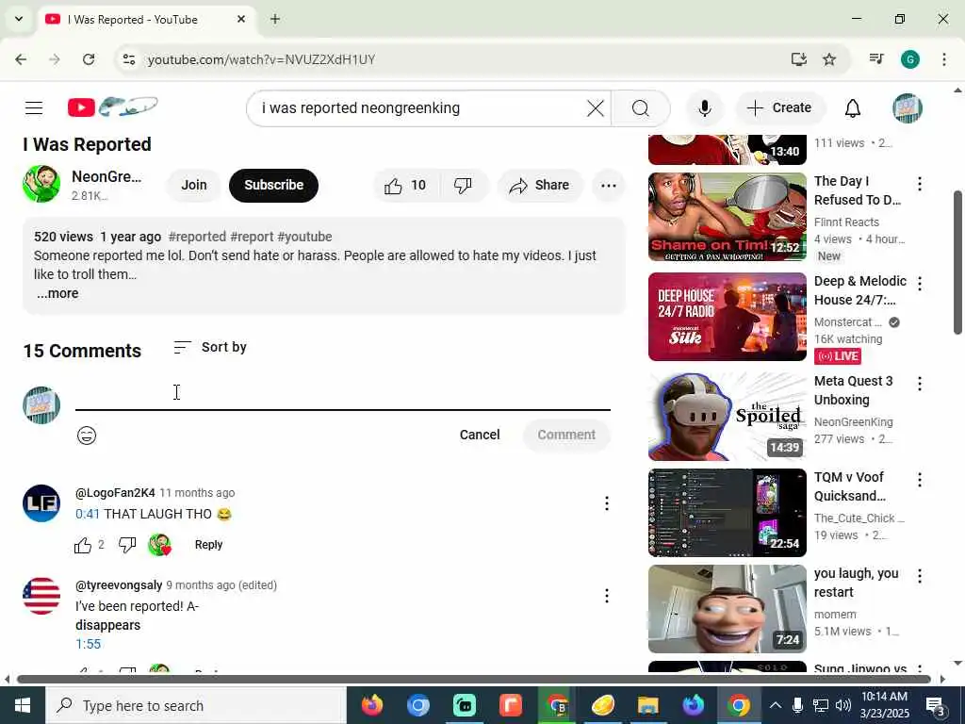Screen dimensions: 965x724
Task: Dislike the video with thumbs down
Action: [x=463, y=186]
